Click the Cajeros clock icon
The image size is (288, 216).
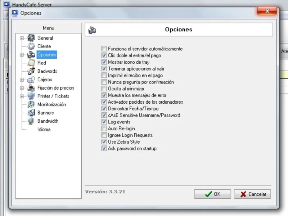(x=31, y=80)
